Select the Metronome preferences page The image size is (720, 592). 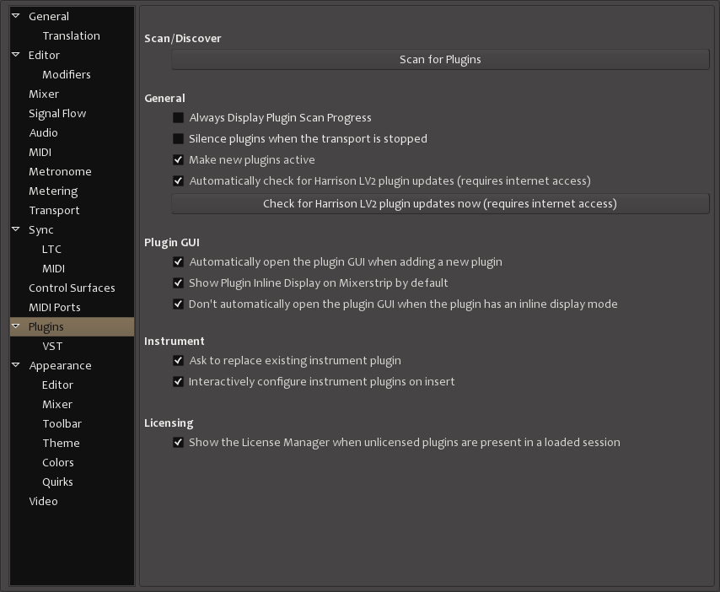pyautogui.click(x=60, y=171)
